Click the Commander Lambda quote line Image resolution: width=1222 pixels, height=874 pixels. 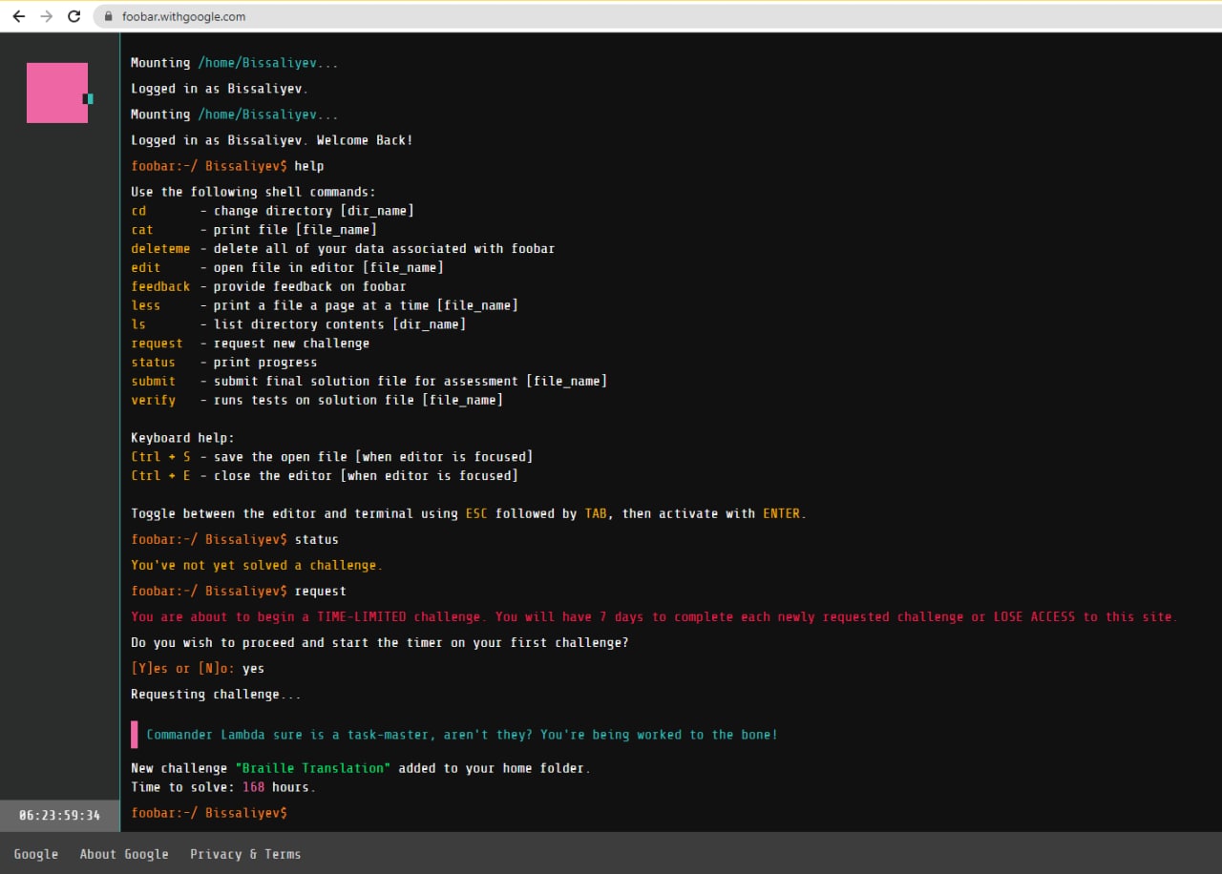tap(462, 735)
